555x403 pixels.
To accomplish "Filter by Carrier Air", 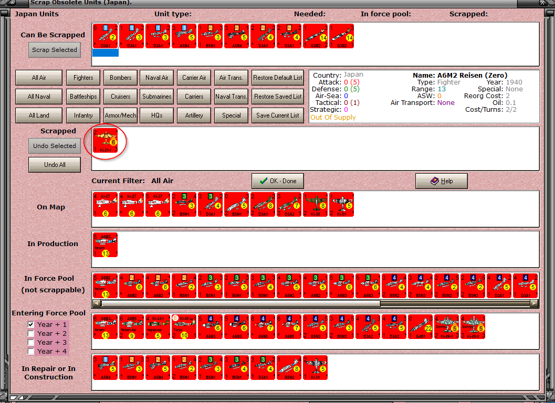I will (x=194, y=78).
